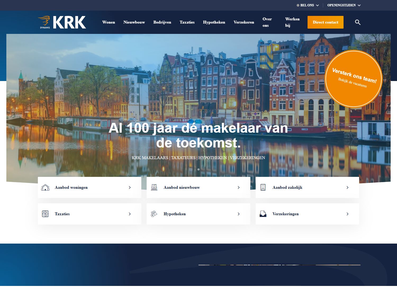The width and height of the screenshot is (397, 305).
Task: Open the Wonen menu item
Action: click(109, 22)
